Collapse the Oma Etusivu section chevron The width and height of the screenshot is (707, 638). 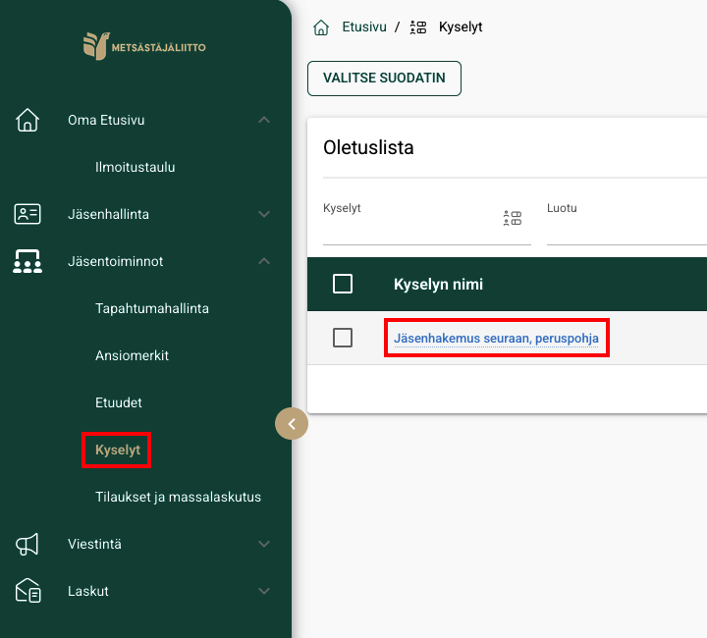tap(264, 120)
